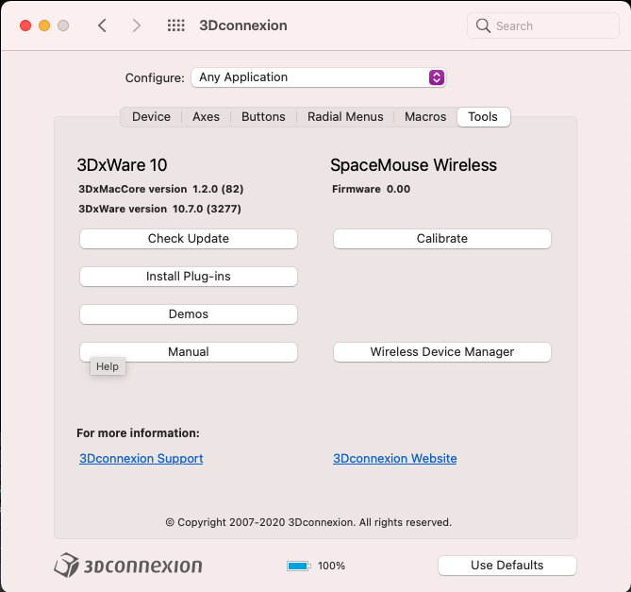Close the window with red button
Viewport: 631px width, 592px height.
(25, 25)
